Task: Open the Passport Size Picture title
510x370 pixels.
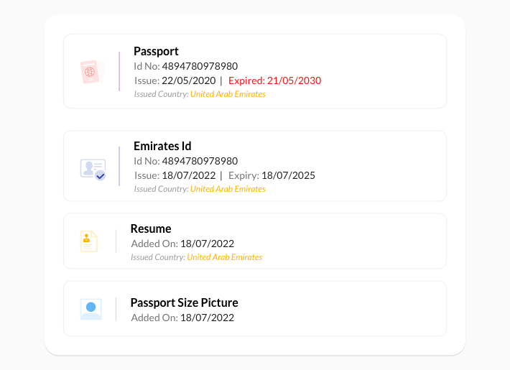Action: [x=185, y=302]
